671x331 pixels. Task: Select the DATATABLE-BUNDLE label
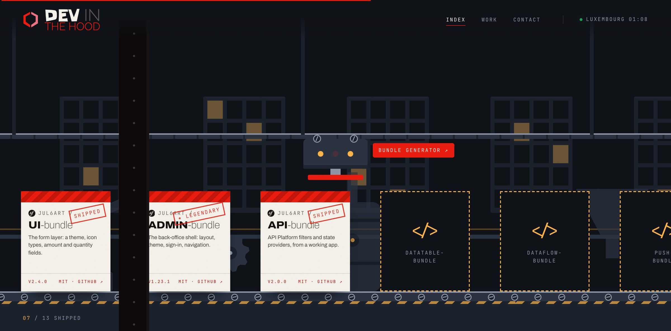[x=425, y=257]
